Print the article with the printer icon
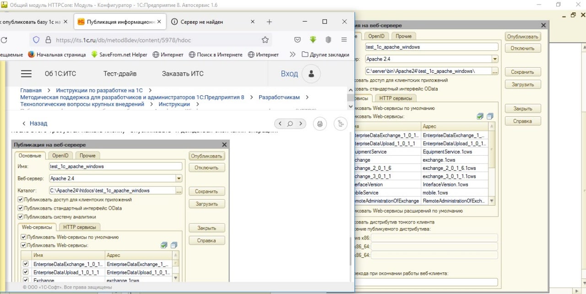The width and height of the screenshot is (586, 294). tap(320, 124)
